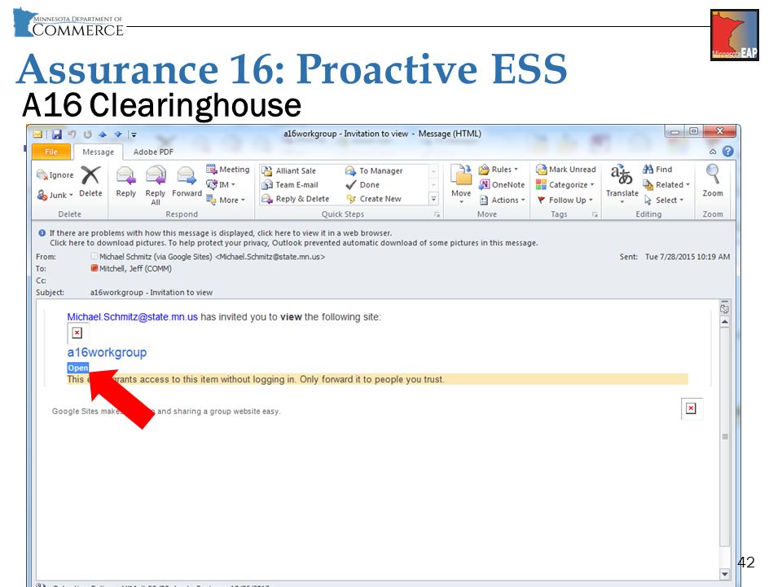The width and height of the screenshot is (782, 587).
Task: Click the infobar to view in browser
Action: tap(221, 233)
